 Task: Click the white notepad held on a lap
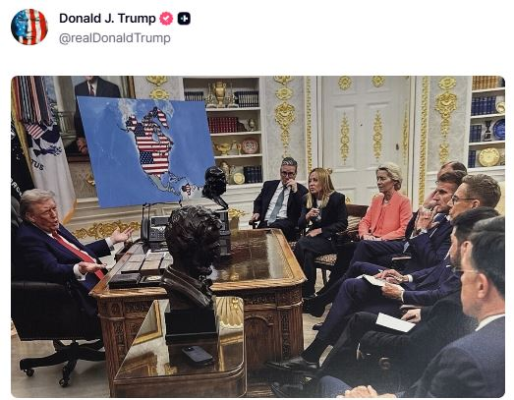[x=394, y=322]
